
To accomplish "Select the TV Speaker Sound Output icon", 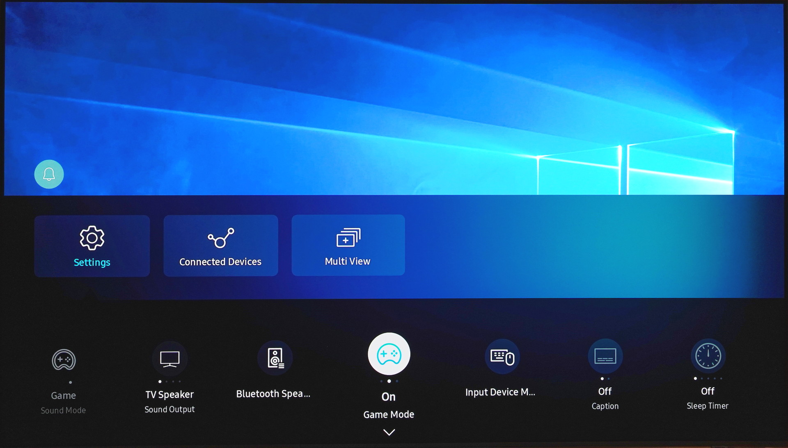I will (170, 359).
